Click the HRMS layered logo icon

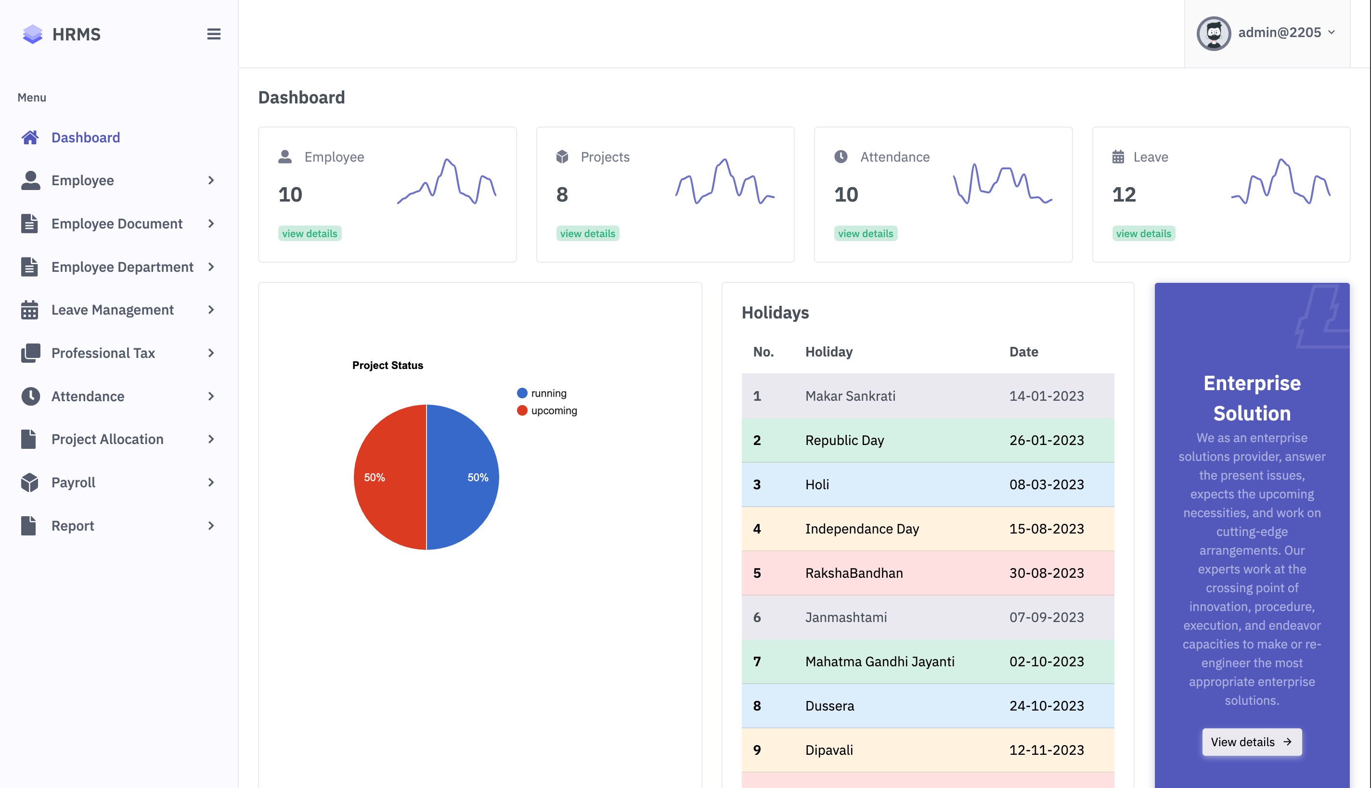[32, 34]
